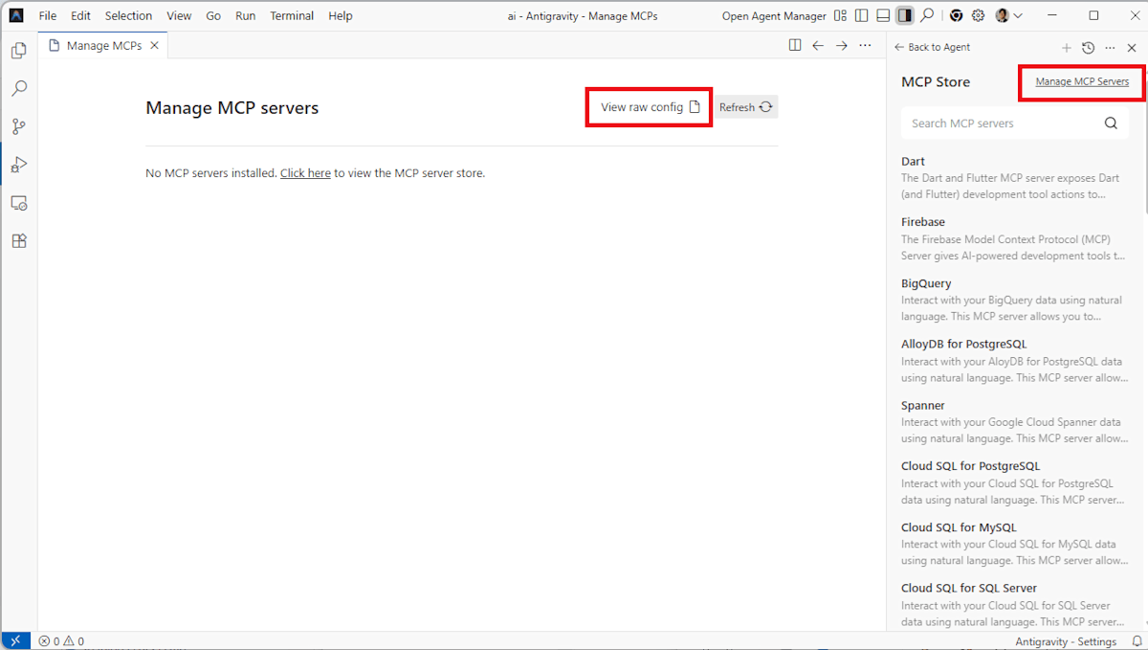Toggle the secondary side bar (agent panel) icon
This screenshot has height=650, width=1148.
point(904,15)
